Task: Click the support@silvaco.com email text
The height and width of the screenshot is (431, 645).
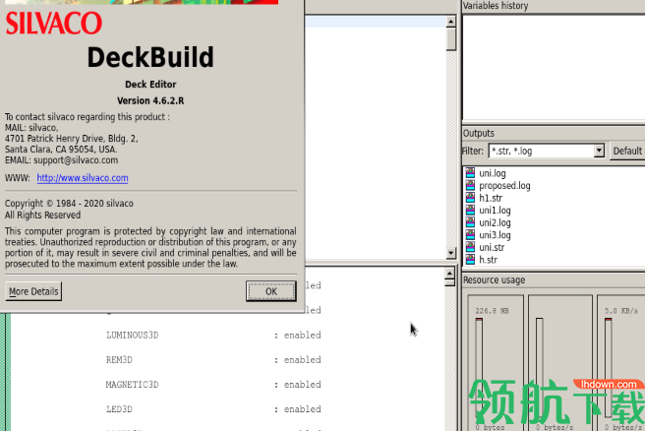Action: [76, 160]
